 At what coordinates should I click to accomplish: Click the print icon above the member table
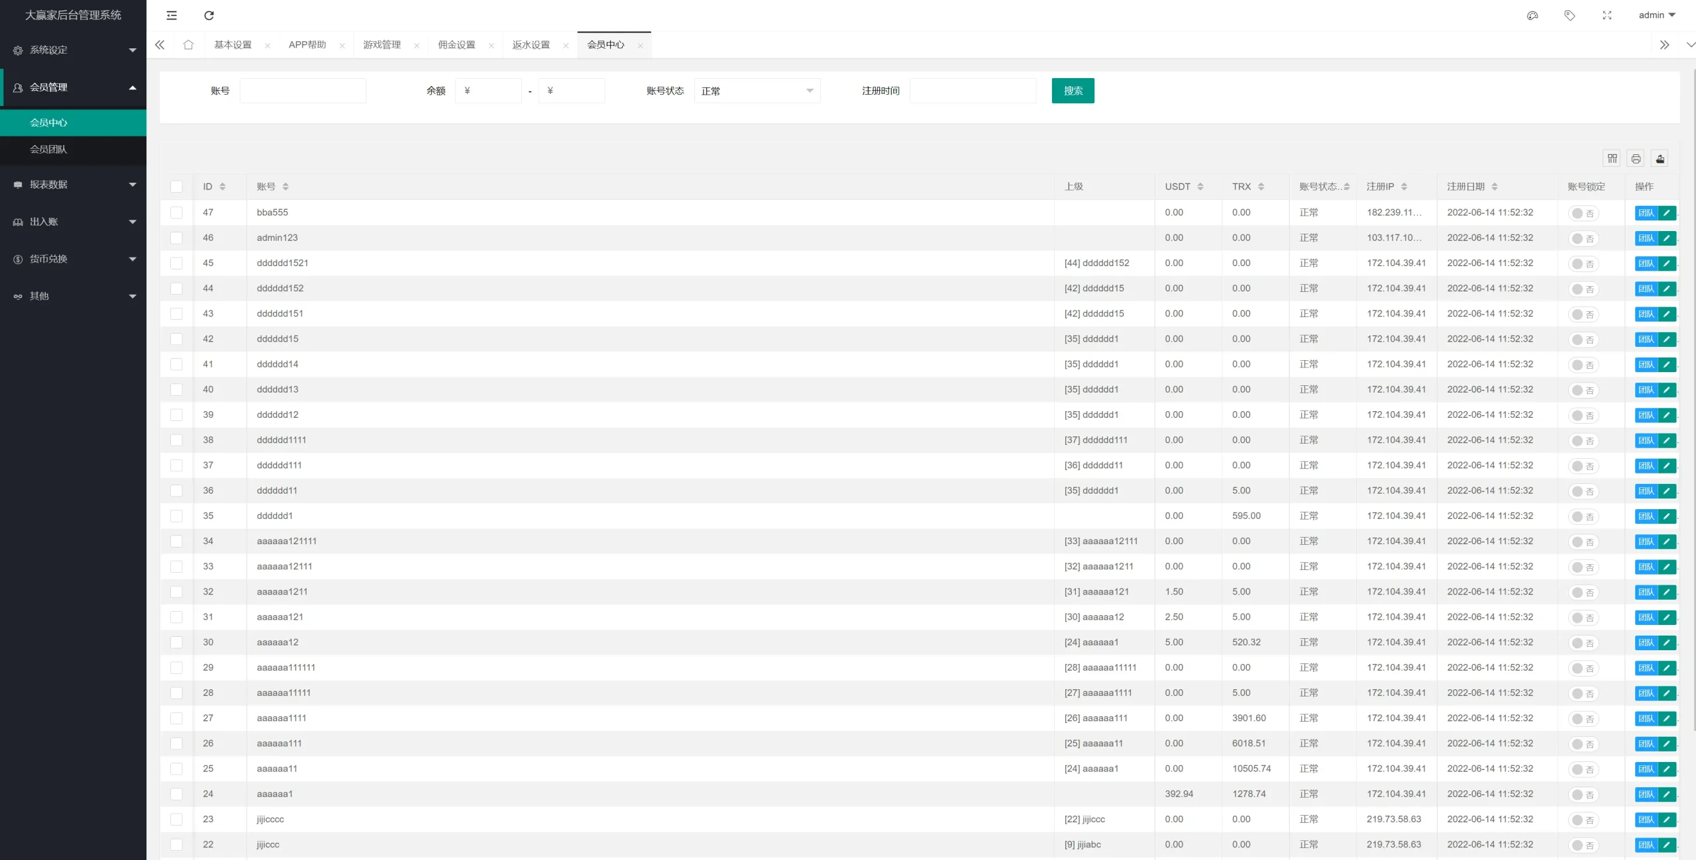(1636, 158)
